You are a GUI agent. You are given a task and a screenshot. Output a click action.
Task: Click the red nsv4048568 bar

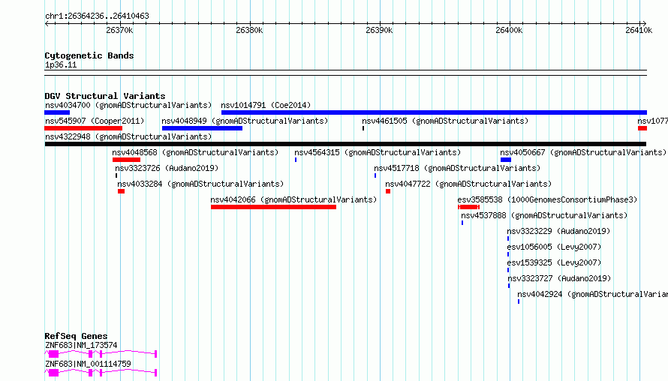pyautogui.click(x=127, y=160)
